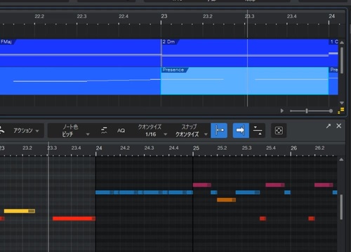Screen dimensions: 351x252
Task: Select the cut-off Pre event at bar 24
Action: 333,81
